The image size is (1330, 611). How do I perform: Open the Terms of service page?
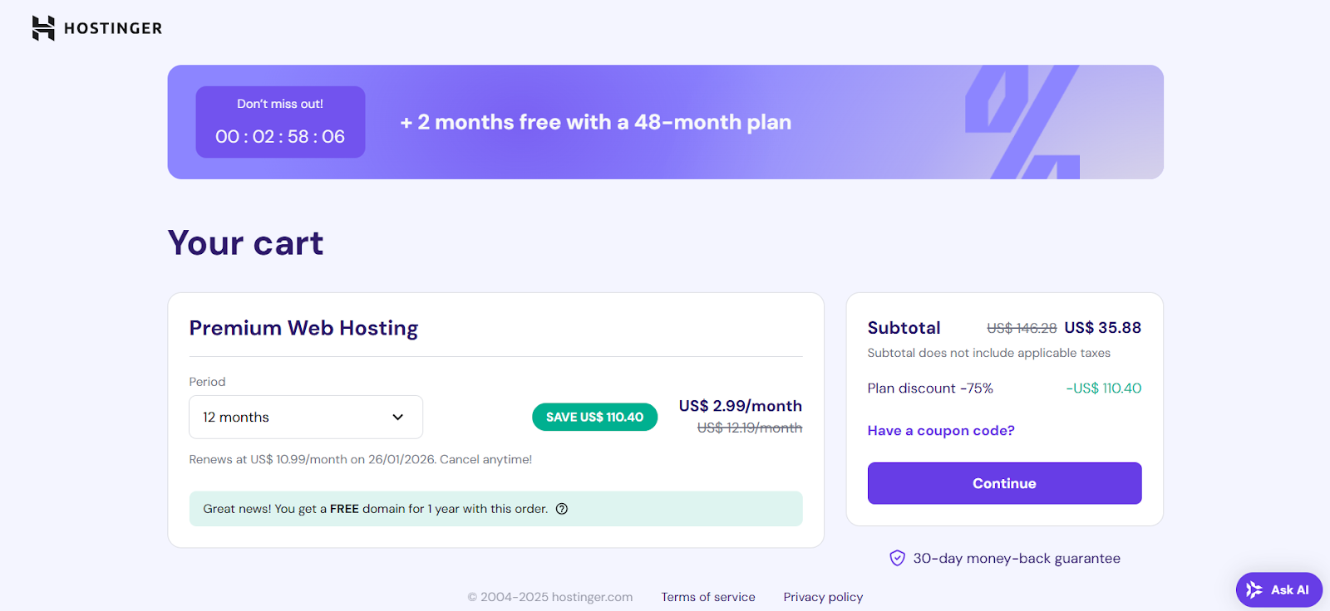coord(707,596)
